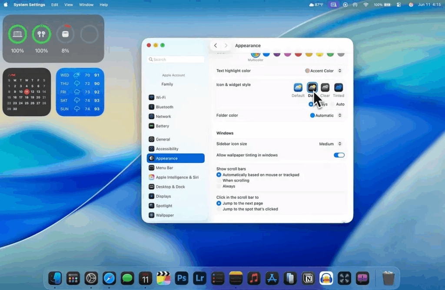Viewport: 445px width, 290px height.
Task: Click the Search field in sidebar
Action: (176, 59)
